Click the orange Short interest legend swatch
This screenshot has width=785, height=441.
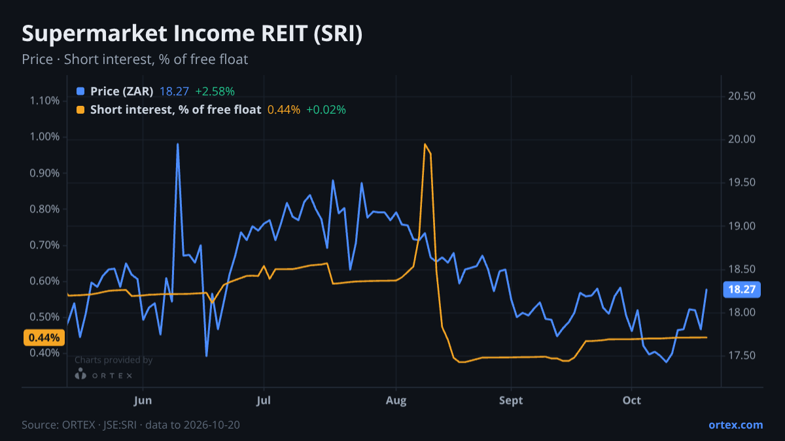pos(80,110)
